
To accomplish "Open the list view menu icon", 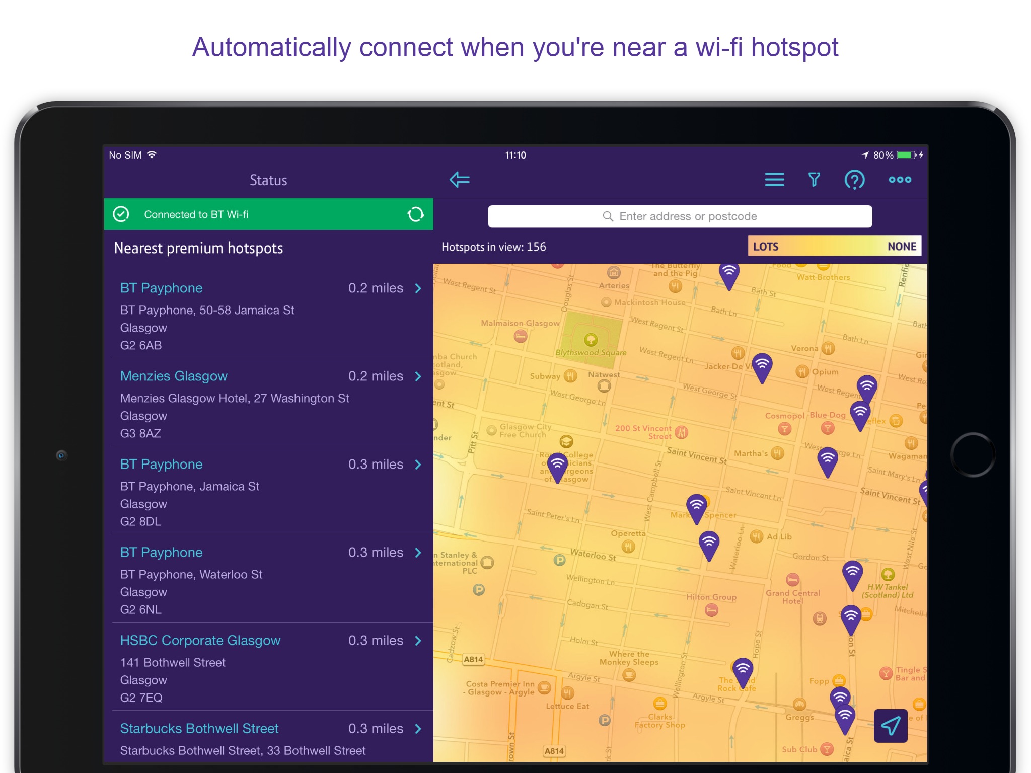I will pos(774,180).
